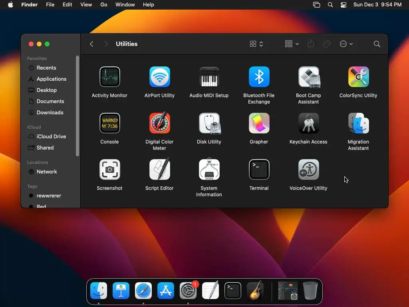This screenshot has height=307, width=409.
Task: Select Terminal in the Utilities folder
Action: (x=259, y=169)
